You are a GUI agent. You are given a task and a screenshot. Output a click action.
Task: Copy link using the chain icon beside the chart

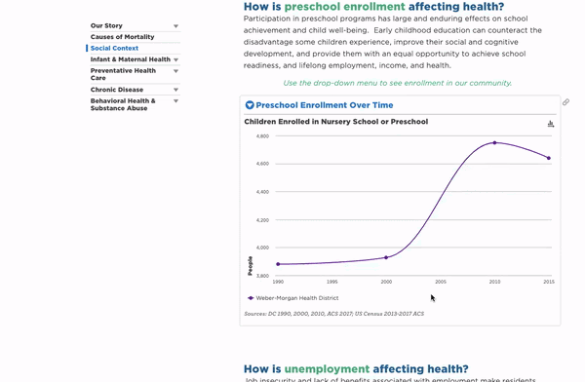(565, 102)
